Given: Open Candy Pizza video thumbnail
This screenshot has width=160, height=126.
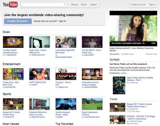Looking at the screenshot, I should click(x=13, y=74).
